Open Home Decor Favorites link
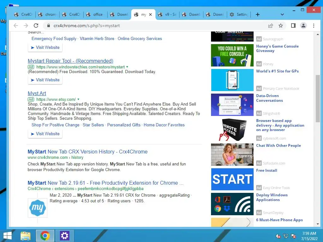The width and height of the screenshot is (323, 242). click(164, 125)
